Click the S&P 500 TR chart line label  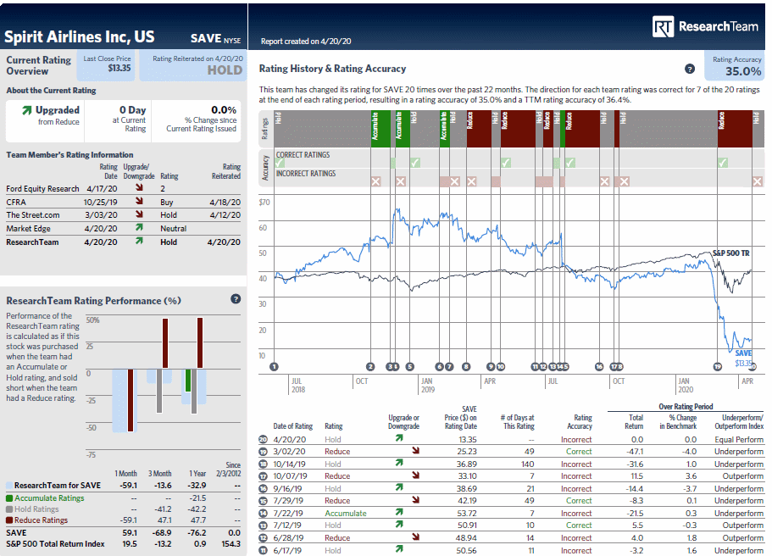(731, 253)
